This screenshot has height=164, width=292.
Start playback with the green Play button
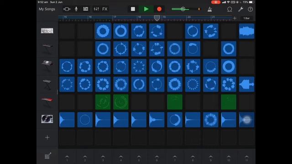146,9
